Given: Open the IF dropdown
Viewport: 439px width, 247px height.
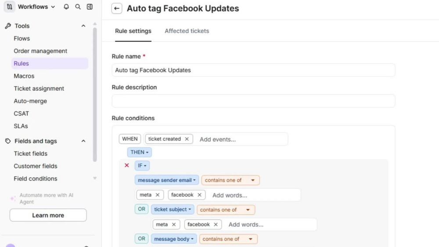Looking at the screenshot, I should coord(142,165).
